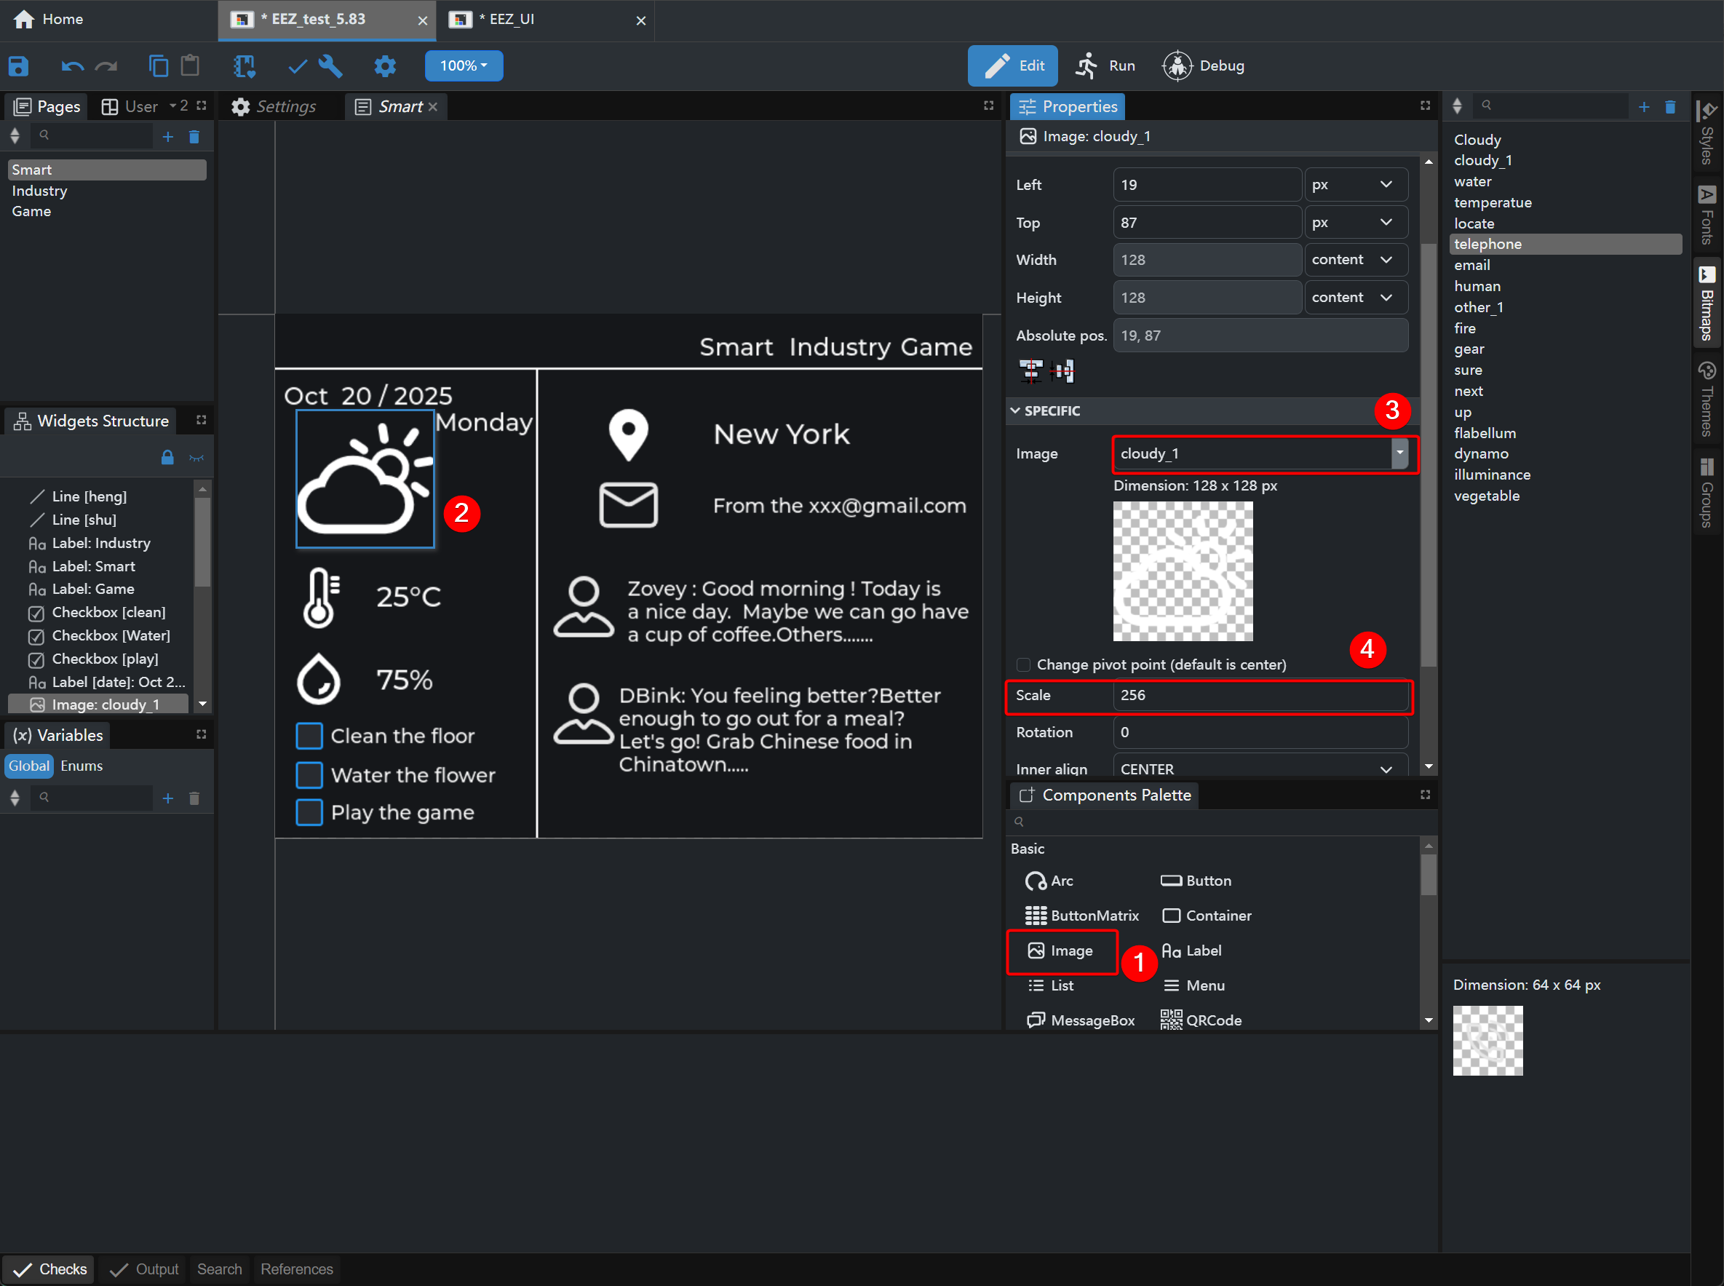Enable Change pivot point checkbox
This screenshot has width=1724, height=1286.
1023,664
